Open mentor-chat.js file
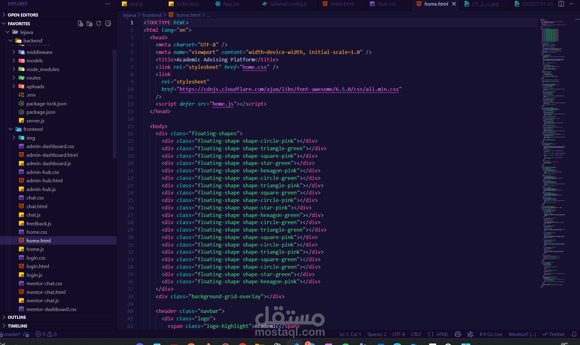580x345 pixels. pos(42,300)
